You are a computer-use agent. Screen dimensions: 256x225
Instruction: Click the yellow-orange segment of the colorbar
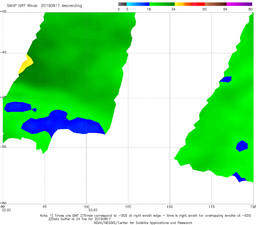click(183, 4)
